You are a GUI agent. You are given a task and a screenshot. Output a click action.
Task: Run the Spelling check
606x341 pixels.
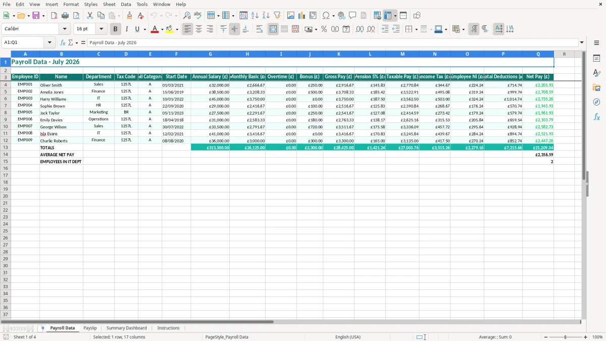pos(198,16)
